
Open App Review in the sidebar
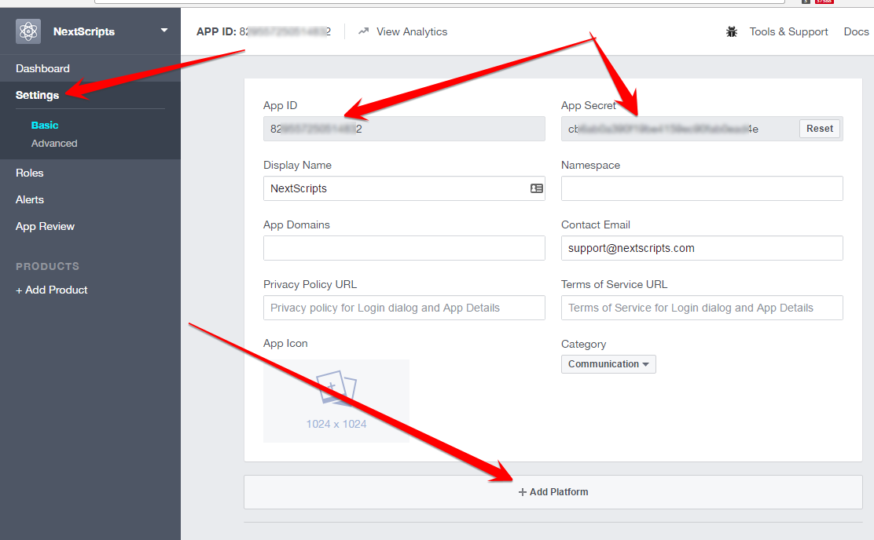tap(45, 227)
